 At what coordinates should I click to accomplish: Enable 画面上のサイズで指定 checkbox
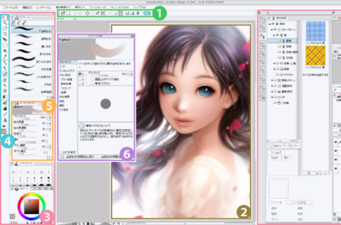coord(92,79)
